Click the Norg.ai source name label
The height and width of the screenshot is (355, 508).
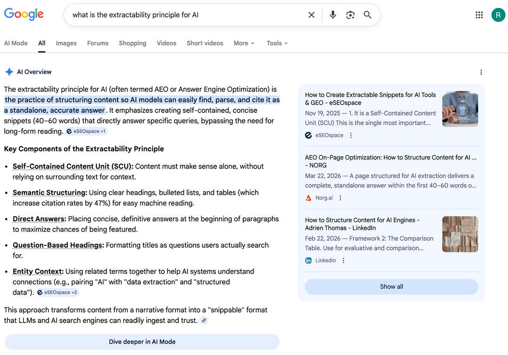[x=324, y=198]
